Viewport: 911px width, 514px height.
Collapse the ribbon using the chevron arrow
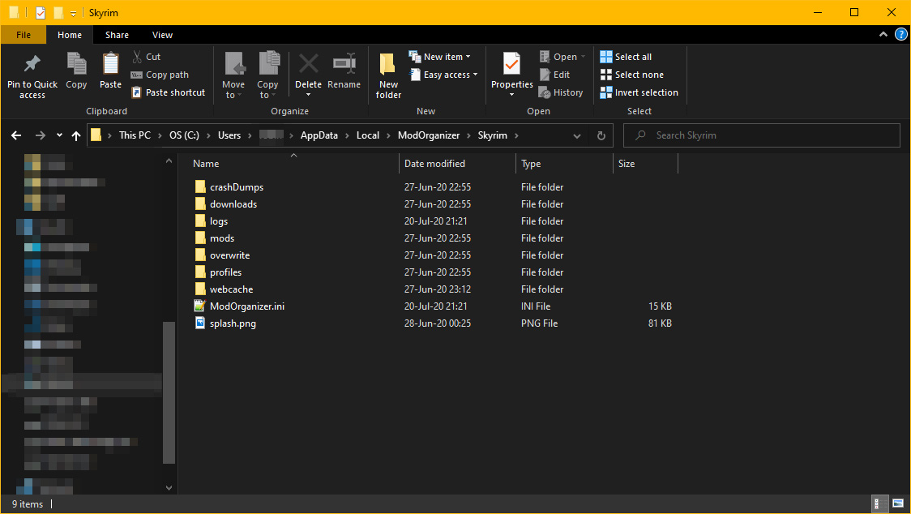[x=884, y=35]
